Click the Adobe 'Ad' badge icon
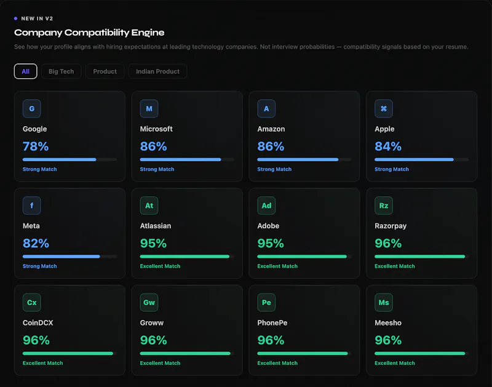 pyautogui.click(x=266, y=205)
